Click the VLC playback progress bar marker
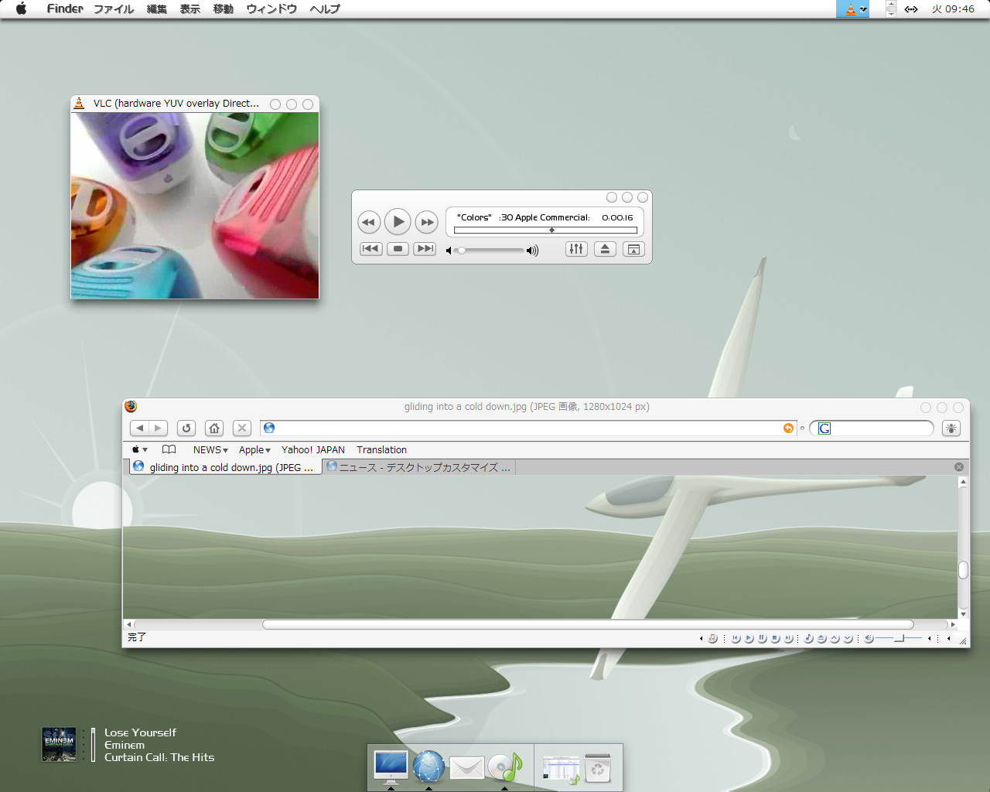 point(551,230)
